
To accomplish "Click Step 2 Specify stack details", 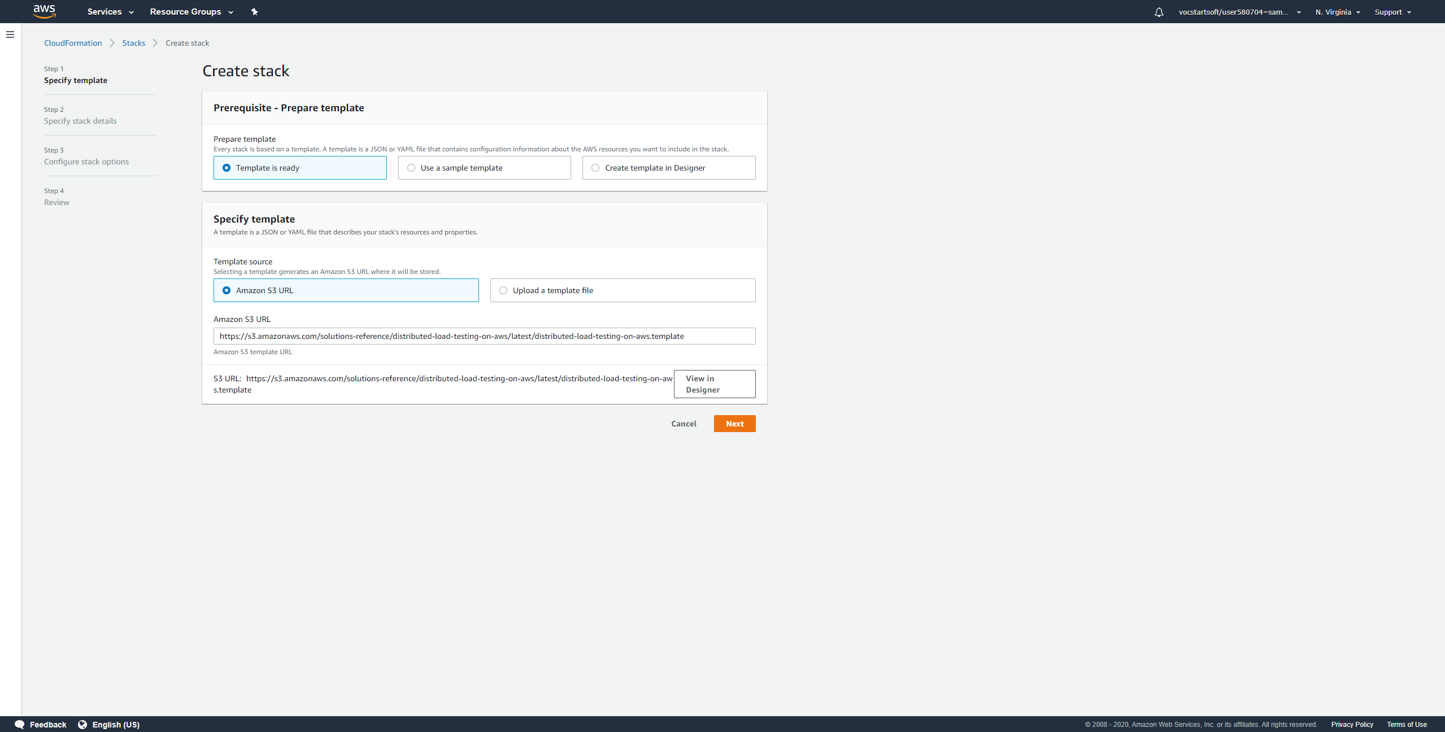I will 80,116.
